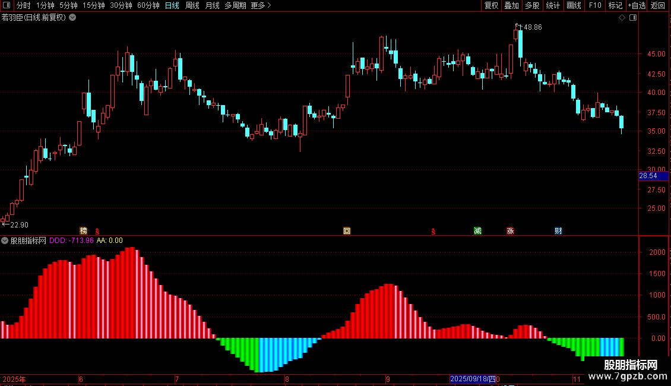Click the red 涨 marker
The width and height of the screenshot is (671, 386).
click(510, 231)
